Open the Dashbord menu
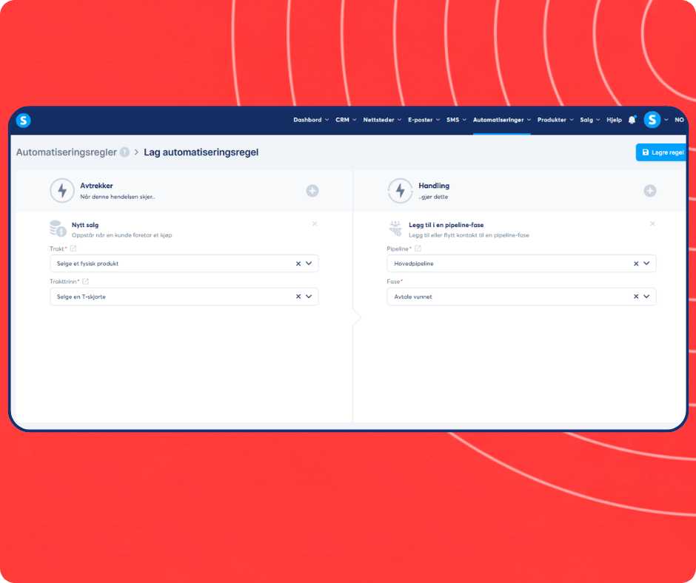The image size is (696, 583). (x=311, y=120)
